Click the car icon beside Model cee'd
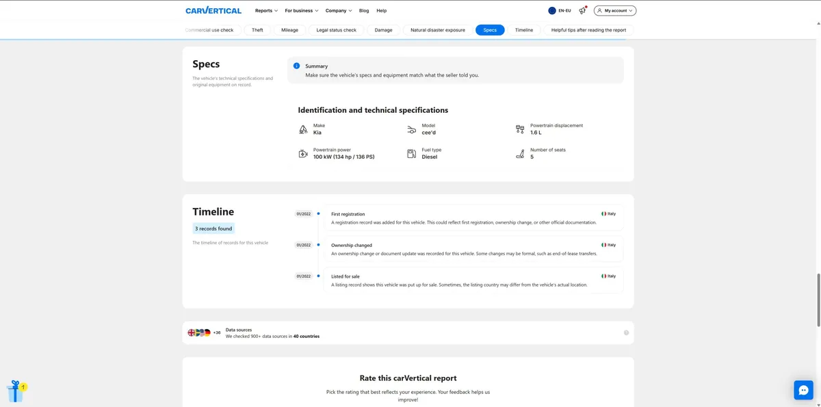Viewport: 821px width, 407px height. pos(411,129)
